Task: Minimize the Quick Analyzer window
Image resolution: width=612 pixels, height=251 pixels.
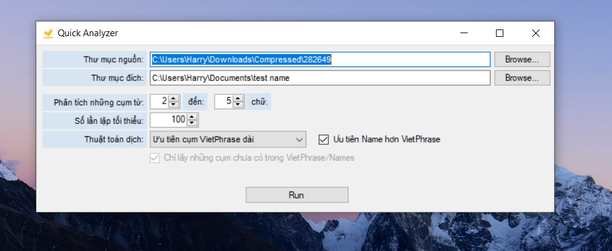Action: [464, 33]
